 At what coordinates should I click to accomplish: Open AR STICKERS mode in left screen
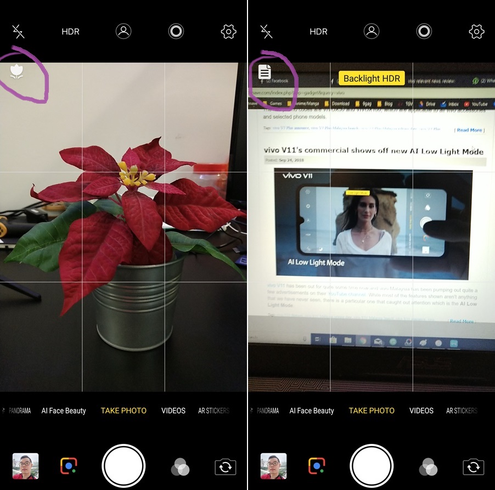[x=213, y=410]
